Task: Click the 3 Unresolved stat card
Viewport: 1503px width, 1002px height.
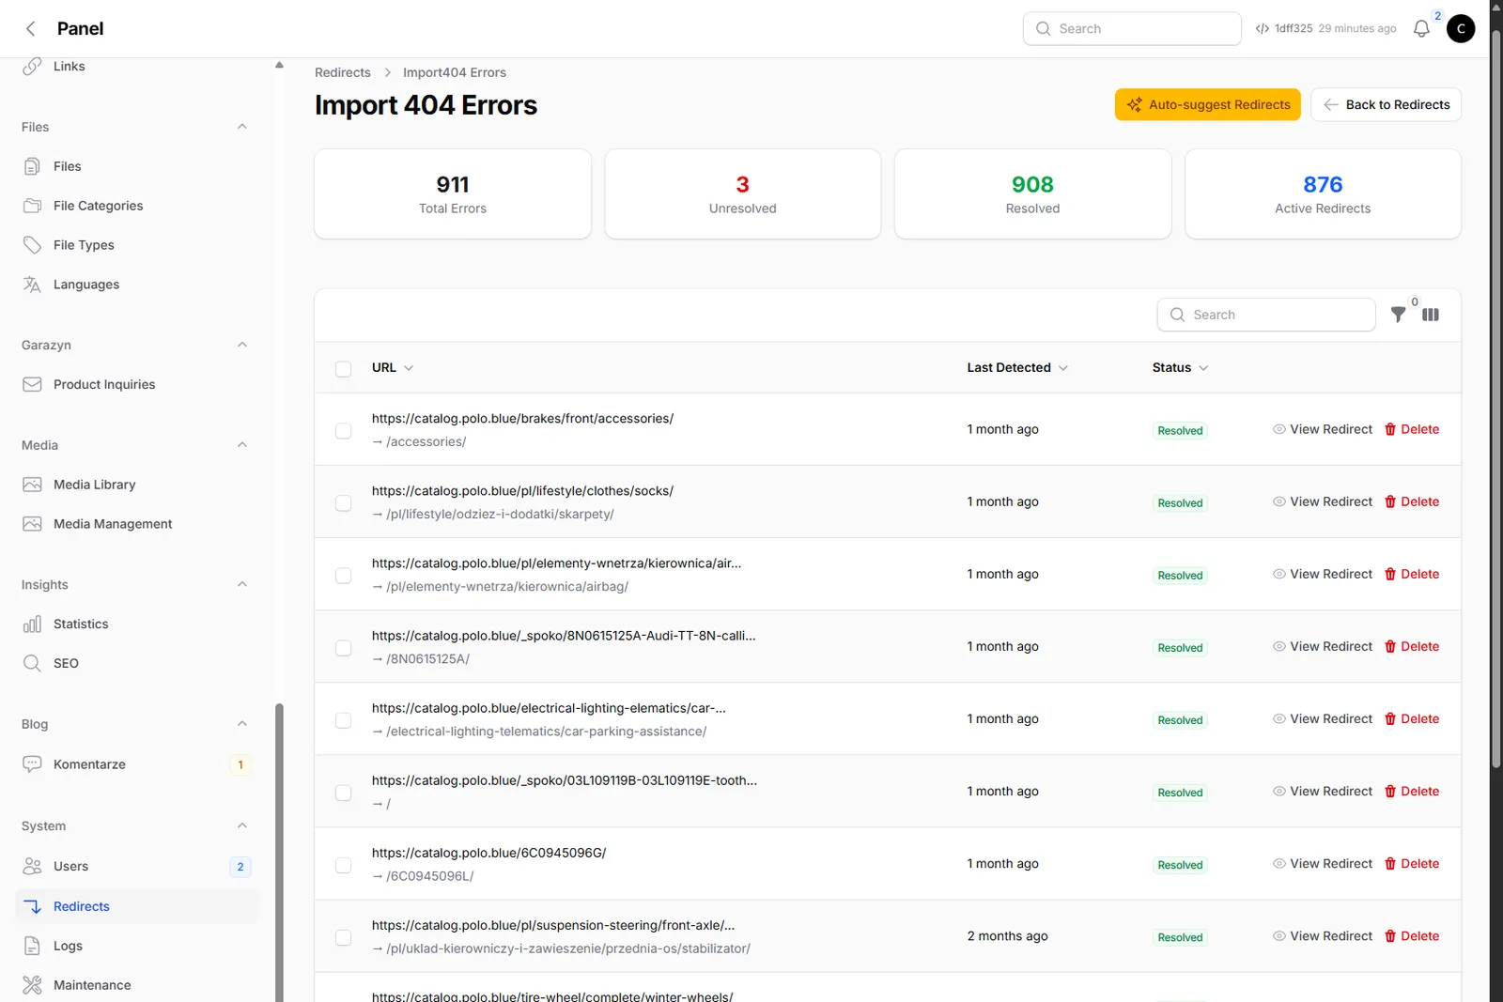Action: coord(743,194)
